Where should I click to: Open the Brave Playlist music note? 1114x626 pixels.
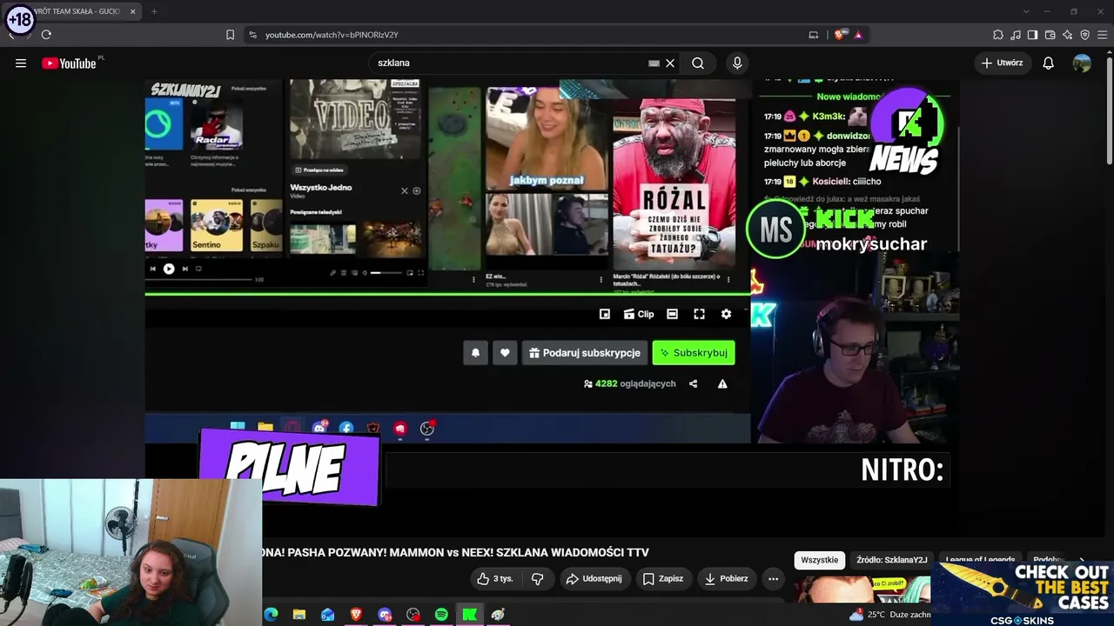(x=1016, y=35)
